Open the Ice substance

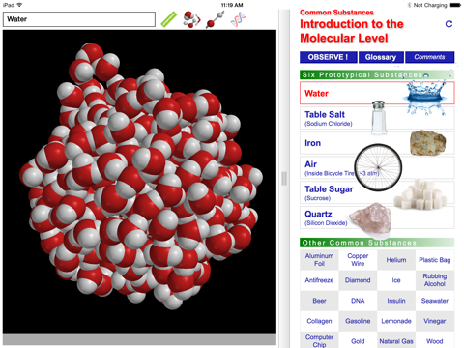[396, 280]
